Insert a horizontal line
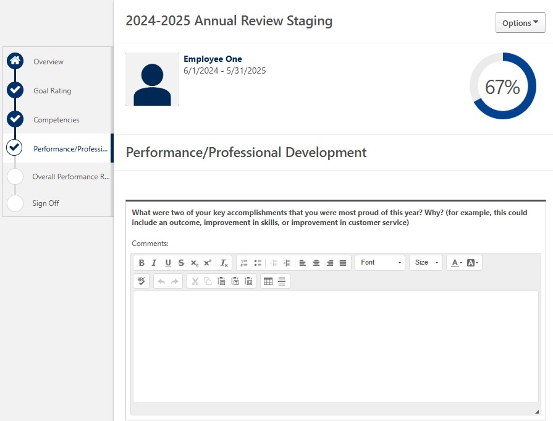 (x=281, y=281)
